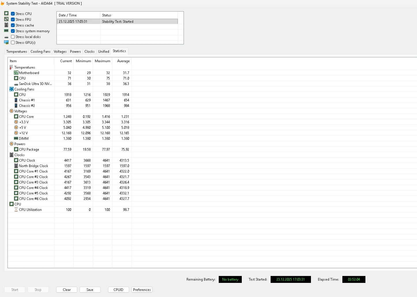
Task: Open the Unified tab
Action: 103,52
